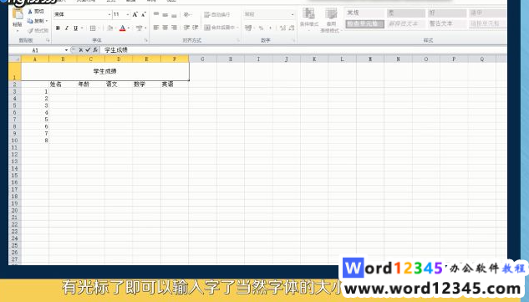Toggle bold formatting with the B button
529x302 pixels.
tap(58, 28)
